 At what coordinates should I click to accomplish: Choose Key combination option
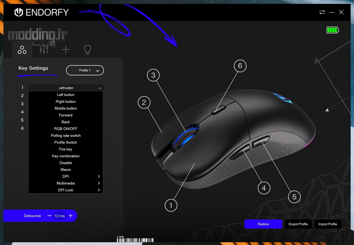pos(66,156)
